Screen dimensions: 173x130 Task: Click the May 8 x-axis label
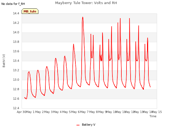pos(94,112)
